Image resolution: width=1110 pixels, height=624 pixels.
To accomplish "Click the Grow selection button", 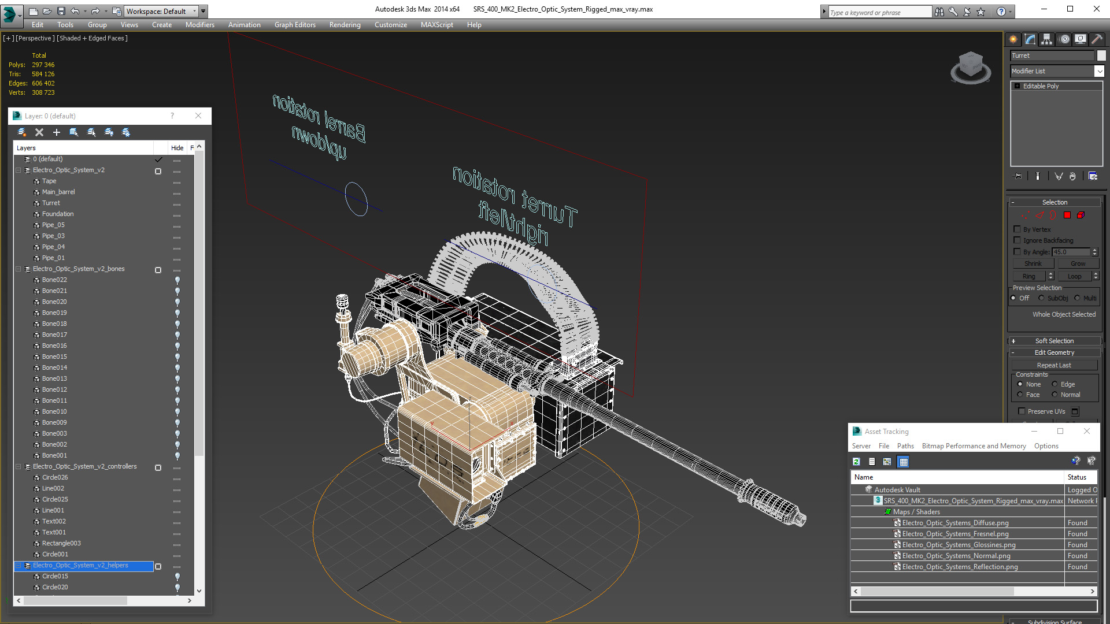I will coord(1078,263).
